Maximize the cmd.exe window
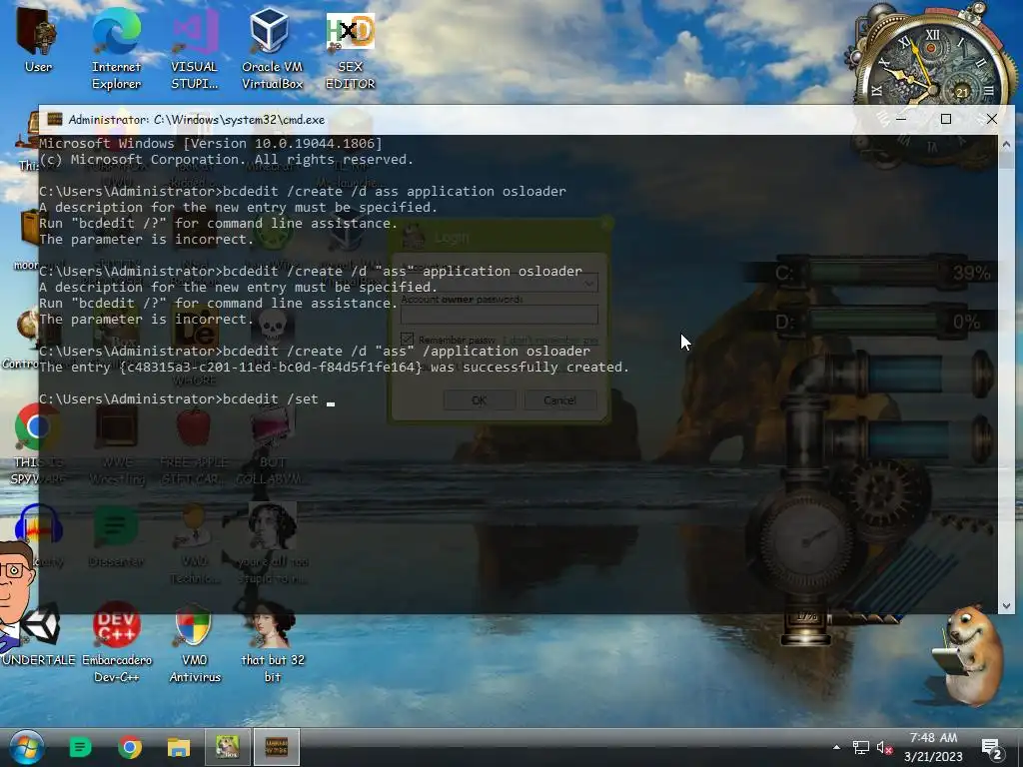Screen dimensions: 1023x767 [946, 120]
